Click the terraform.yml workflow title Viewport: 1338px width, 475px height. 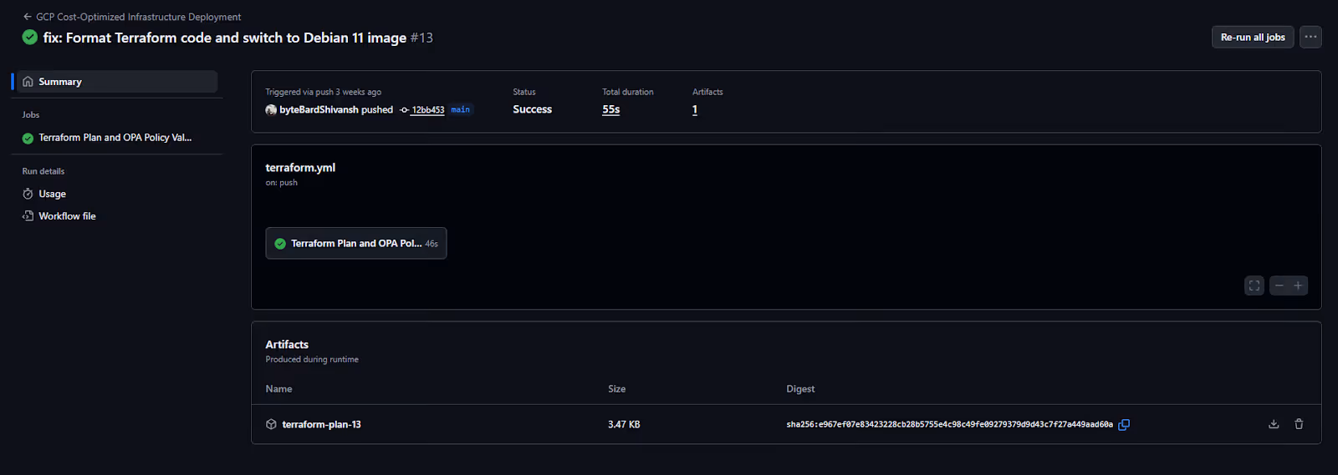(300, 167)
